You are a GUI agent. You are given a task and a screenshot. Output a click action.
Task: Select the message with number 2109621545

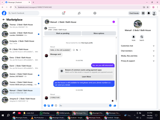point(55,98)
